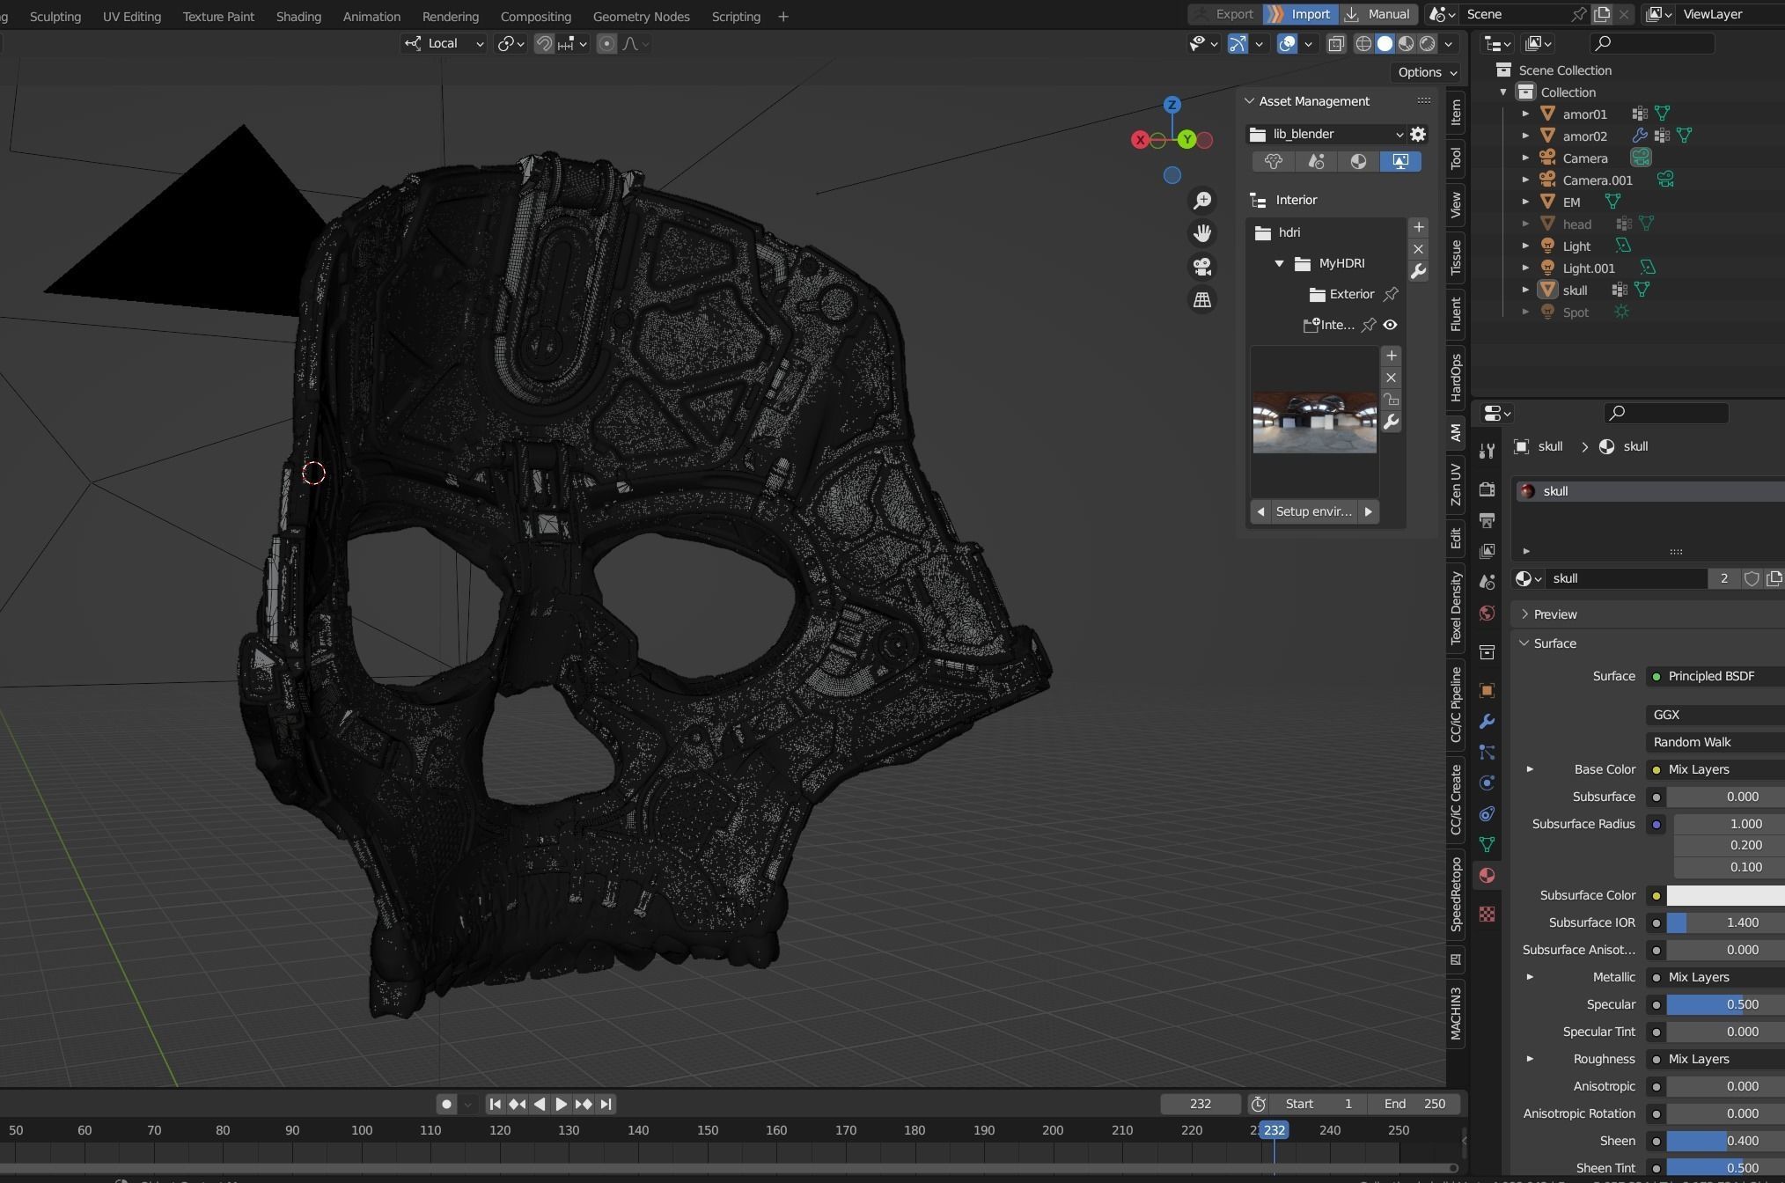Toggle visibility eye on the Inte... category
Image resolution: width=1785 pixels, height=1183 pixels.
(1390, 325)
